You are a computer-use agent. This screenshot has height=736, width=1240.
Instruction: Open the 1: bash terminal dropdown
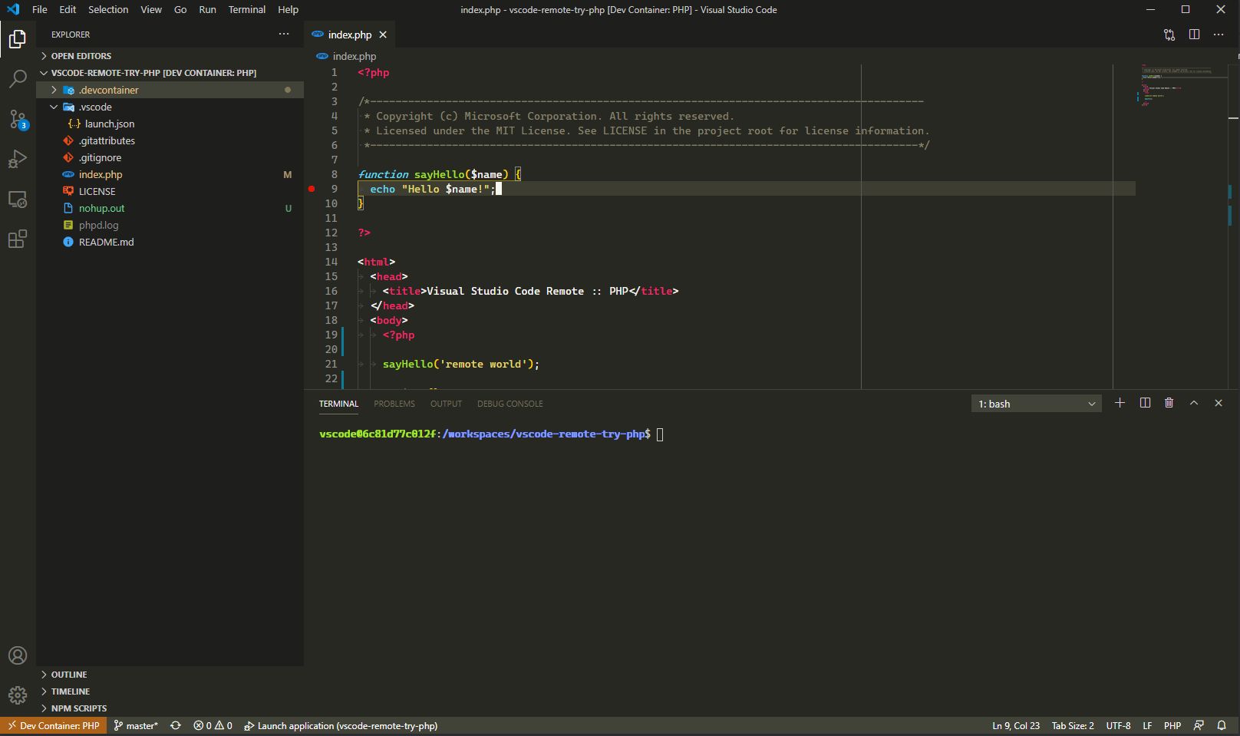point(1036,404)
